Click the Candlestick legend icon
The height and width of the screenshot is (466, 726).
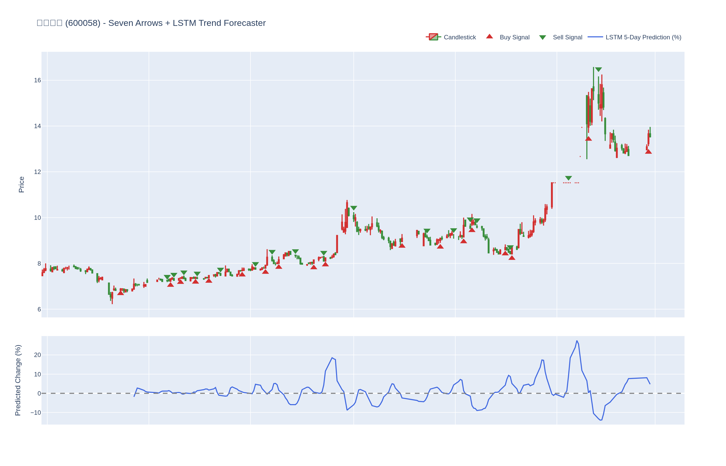click(433, 37)
